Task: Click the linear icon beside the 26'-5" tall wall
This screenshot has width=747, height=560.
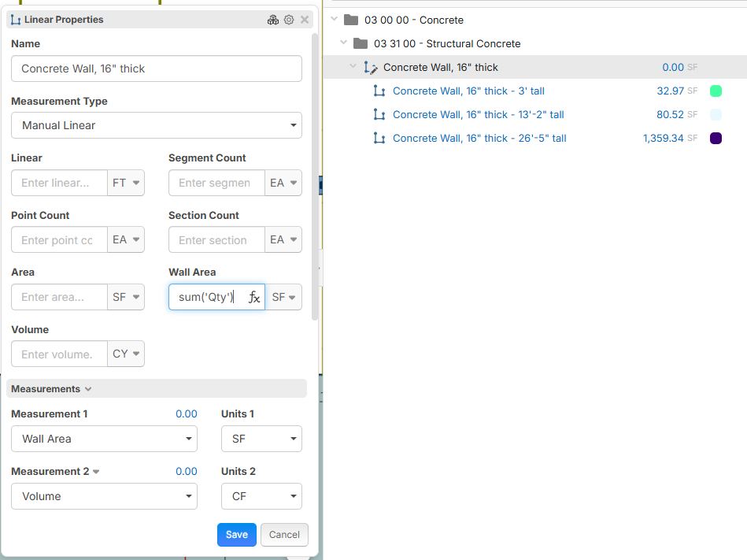Action: [379, 139]
